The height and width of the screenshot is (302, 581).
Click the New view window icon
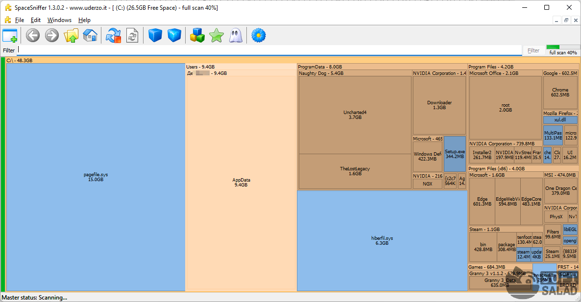(10, 36)
